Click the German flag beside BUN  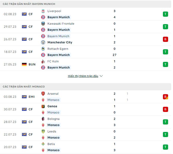point(24,64)
